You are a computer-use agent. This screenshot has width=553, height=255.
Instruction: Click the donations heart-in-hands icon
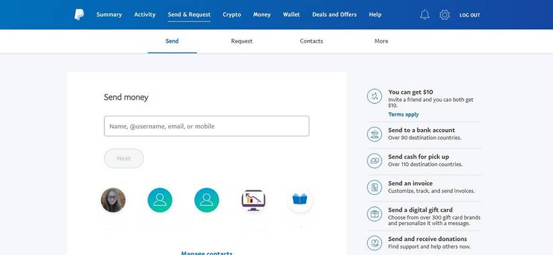click(x=375, y=243)
